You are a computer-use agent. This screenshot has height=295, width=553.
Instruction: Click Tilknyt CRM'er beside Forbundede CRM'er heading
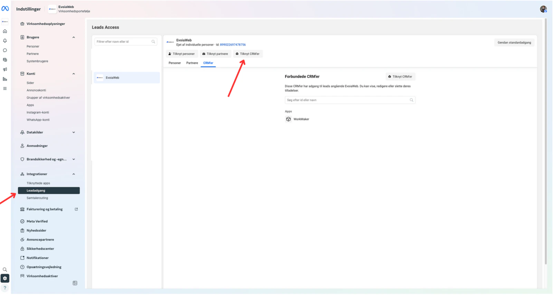click(400, 77)
